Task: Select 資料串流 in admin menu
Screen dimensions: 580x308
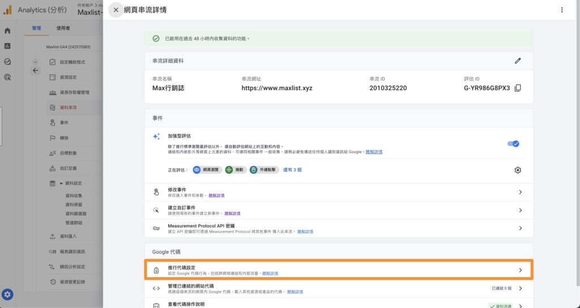Action: pos(69,108)
